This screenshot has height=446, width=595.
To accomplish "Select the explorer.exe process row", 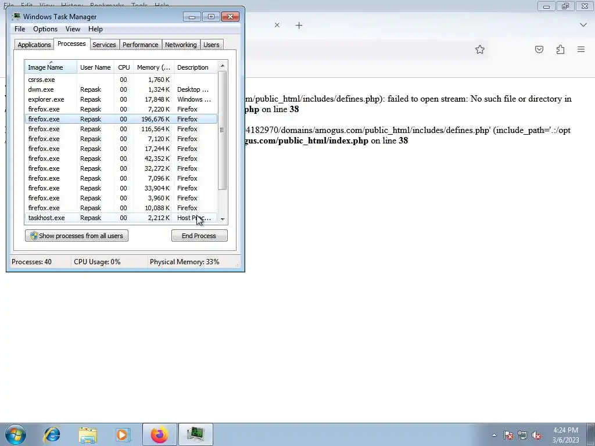I will (121, 99).
